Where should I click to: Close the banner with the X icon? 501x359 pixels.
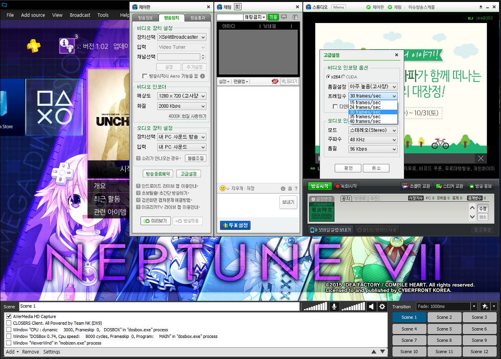pyautogui.click(x=481, y=158)
